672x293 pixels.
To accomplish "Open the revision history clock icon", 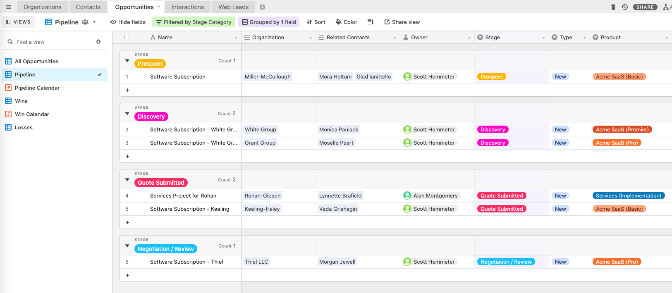I will point(624,7).
